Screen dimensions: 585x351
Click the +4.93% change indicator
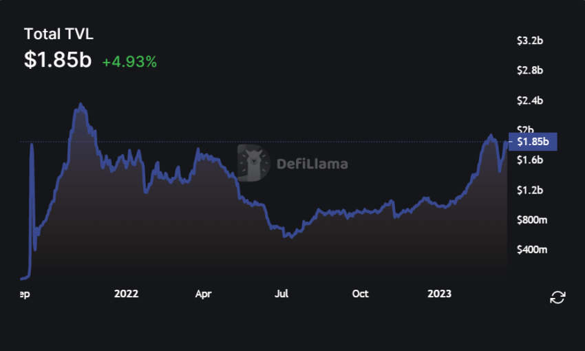point(129,62)
